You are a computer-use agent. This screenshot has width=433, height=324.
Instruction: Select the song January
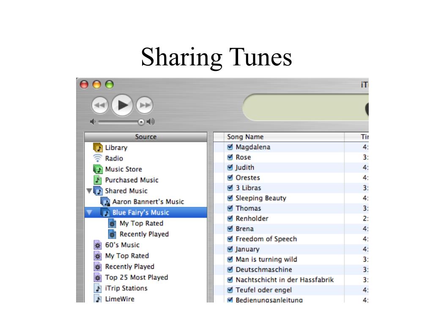(x=247, y=249)
